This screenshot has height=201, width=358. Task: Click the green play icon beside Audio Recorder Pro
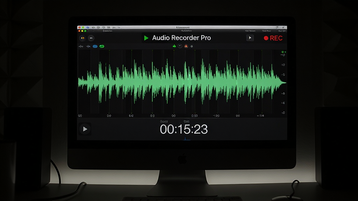pyautogui.click(x=146, y=38)
